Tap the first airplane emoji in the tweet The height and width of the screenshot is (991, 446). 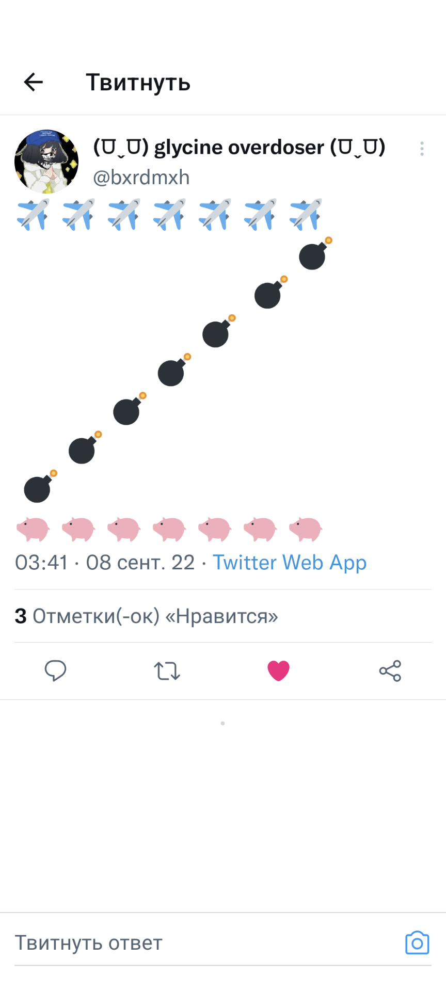[x=33, y=214]
